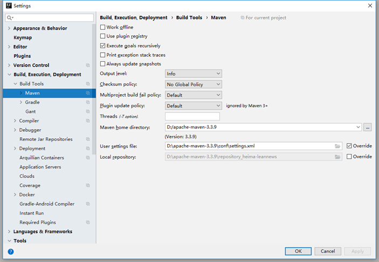Click the settings search field
This screenshot has width=379, height=262.
click(x=49, y=18)
